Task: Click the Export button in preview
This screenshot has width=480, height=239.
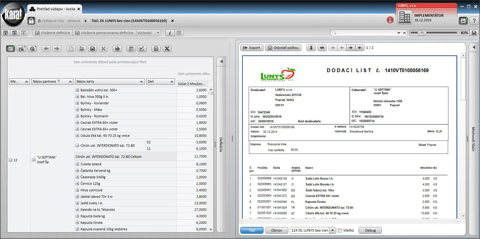Action: [252, 48]
